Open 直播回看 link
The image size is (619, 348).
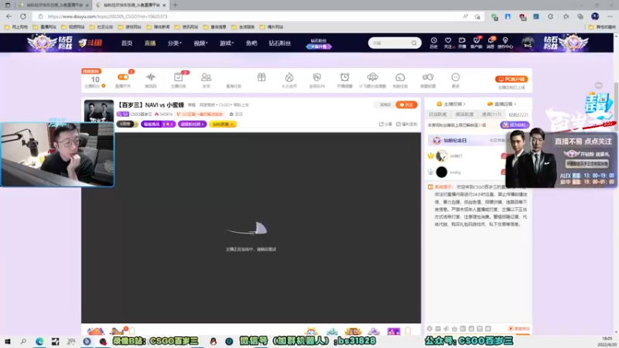(x=501, y=104)
